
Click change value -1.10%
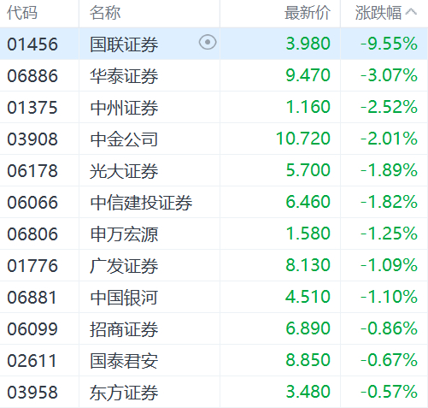(x=389, y=297)
